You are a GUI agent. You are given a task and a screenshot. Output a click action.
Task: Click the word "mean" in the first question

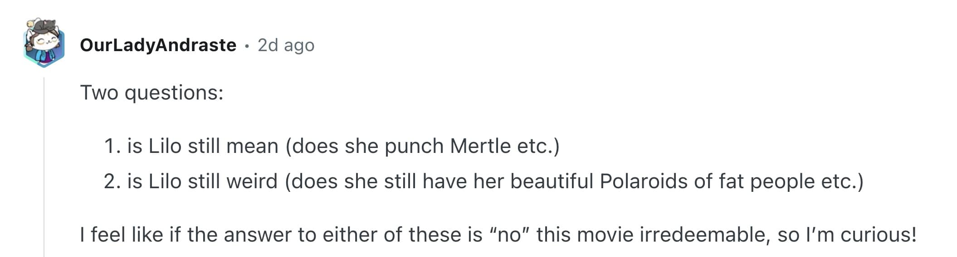[252, 146]
